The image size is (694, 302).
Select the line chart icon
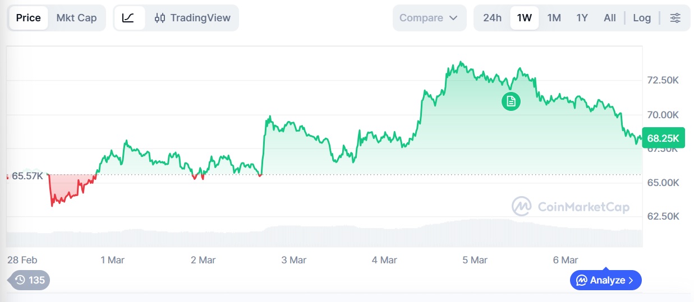[x=128, y=18]
